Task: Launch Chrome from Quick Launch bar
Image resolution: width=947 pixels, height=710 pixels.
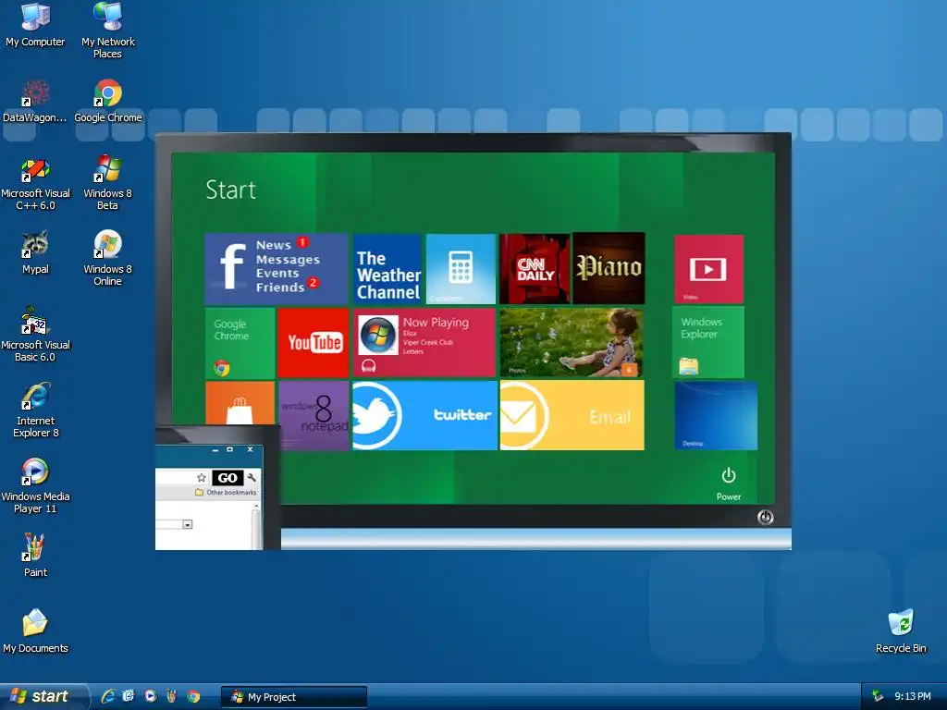Action: pyautogui.click(x=193, y=696)
